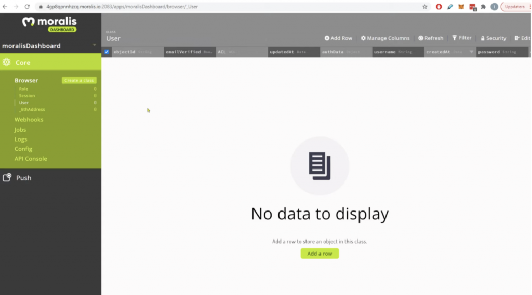The image size is (532, 295).
Task: Open the createdAt column sort arrow
Action: pos(471,52)
